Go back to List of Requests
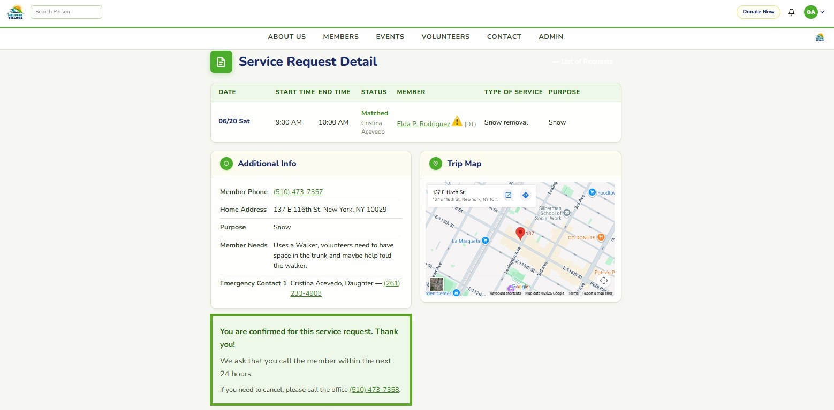Viewport: 834px width, 410px height. 582,61
